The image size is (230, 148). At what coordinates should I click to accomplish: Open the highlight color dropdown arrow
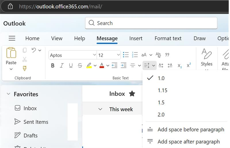(x=95, y=66)
